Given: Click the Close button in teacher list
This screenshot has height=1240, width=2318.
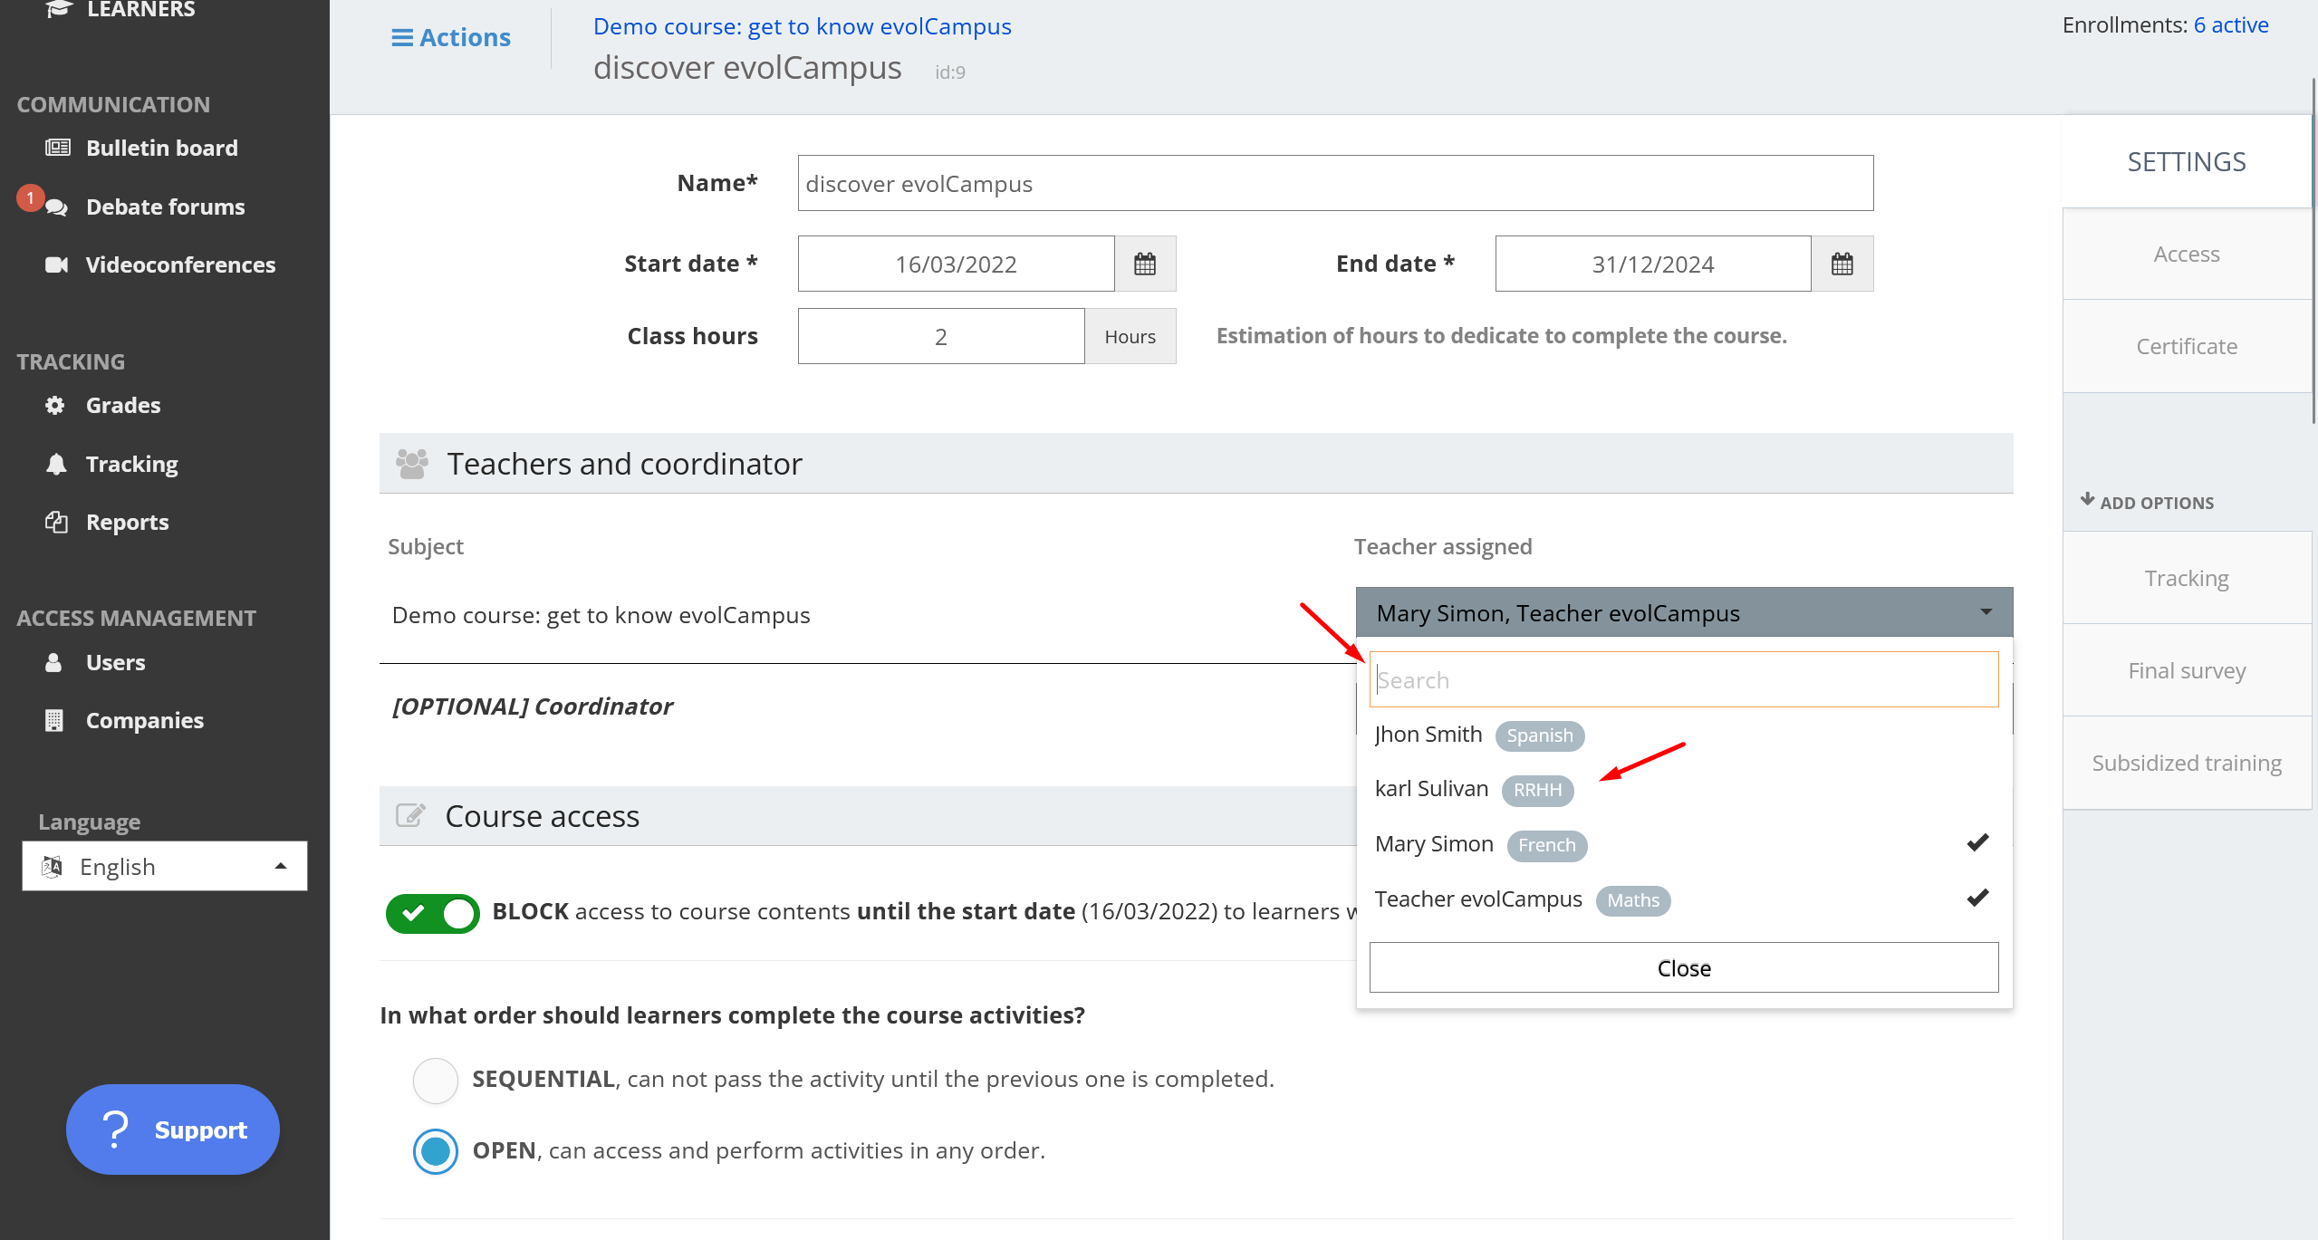Looking at the screenshot, I should tap(1683, 967).
